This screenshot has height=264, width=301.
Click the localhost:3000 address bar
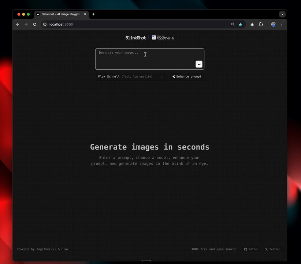(143, 25)
